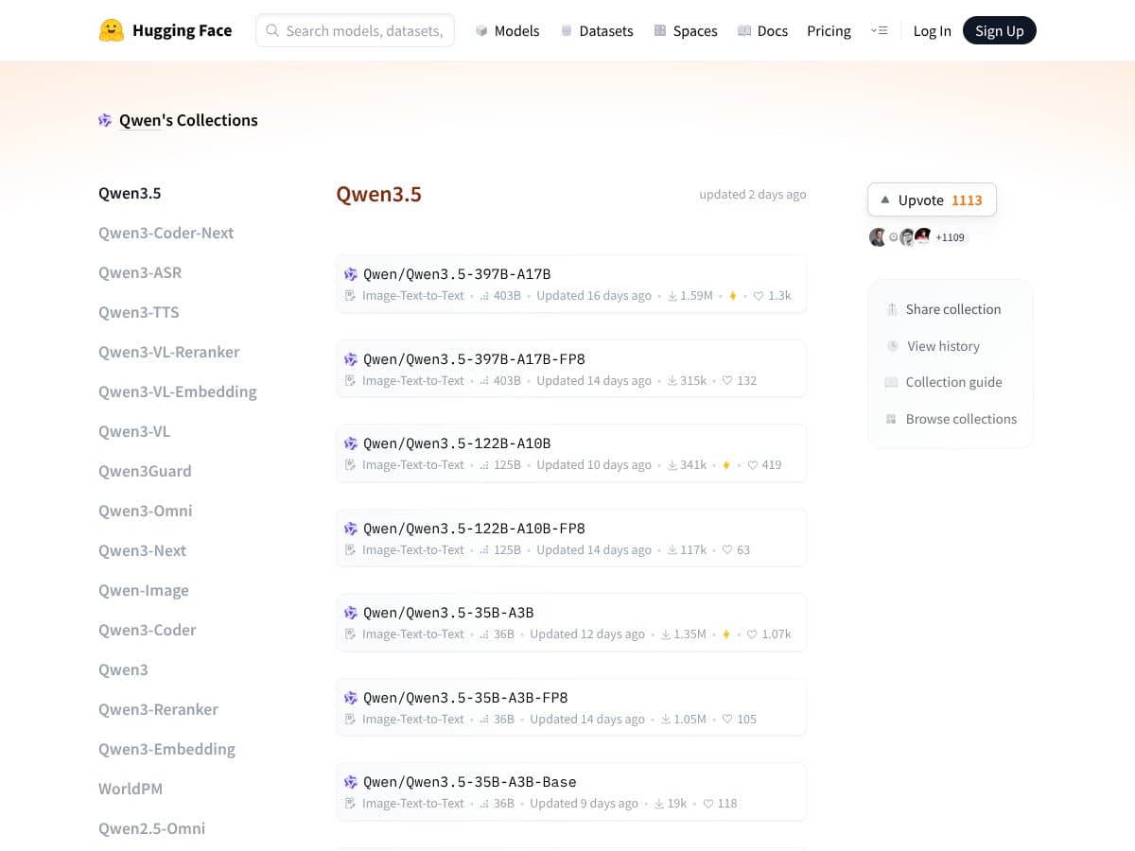The height and width of the screenshot is (851, 1135).
Task: Click the Share collection upload icon
Action: (891, 308)
